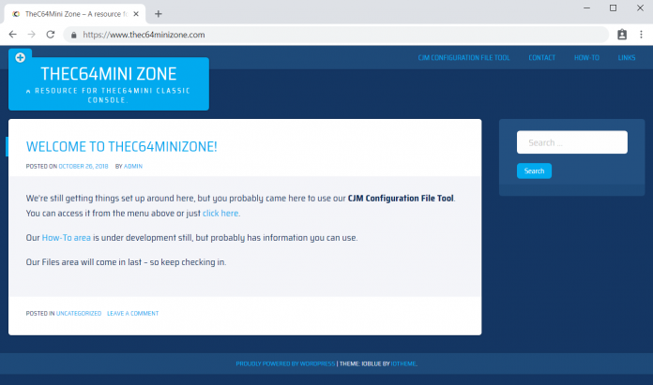The width and height of the screenshot is (653, 385).
Task: View site security lock information
Action: pyautogui.click(x=74, y=35)
